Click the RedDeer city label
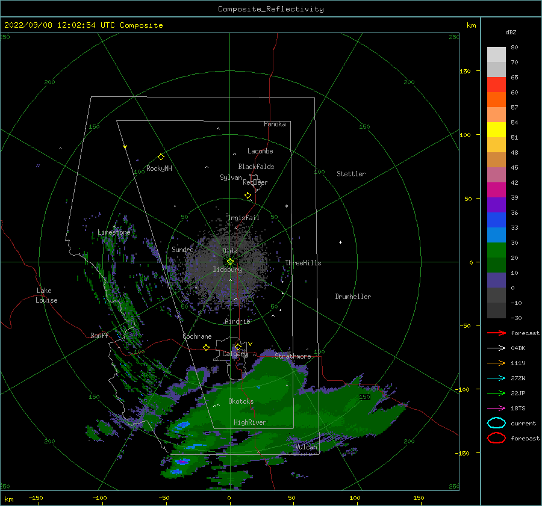Screen dimensions: 542x506 point(255,182)
